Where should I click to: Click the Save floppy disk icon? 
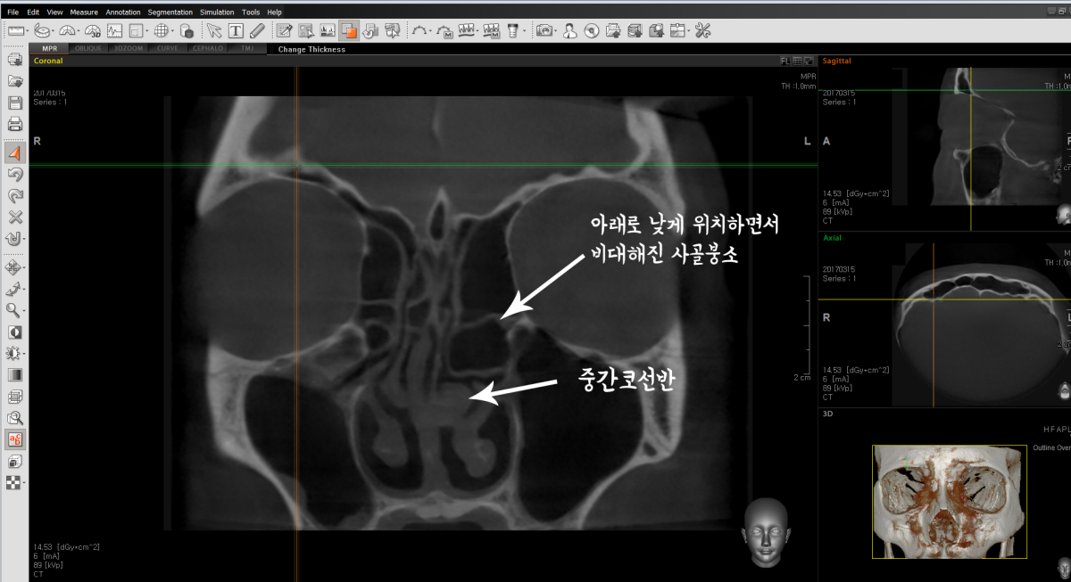[14, 102]
